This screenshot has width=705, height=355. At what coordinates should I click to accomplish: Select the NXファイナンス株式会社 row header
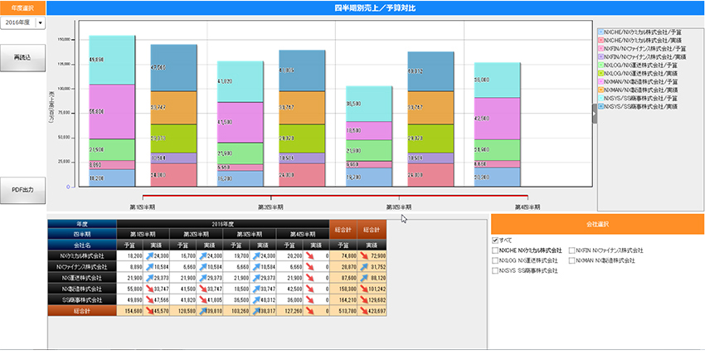82,267
